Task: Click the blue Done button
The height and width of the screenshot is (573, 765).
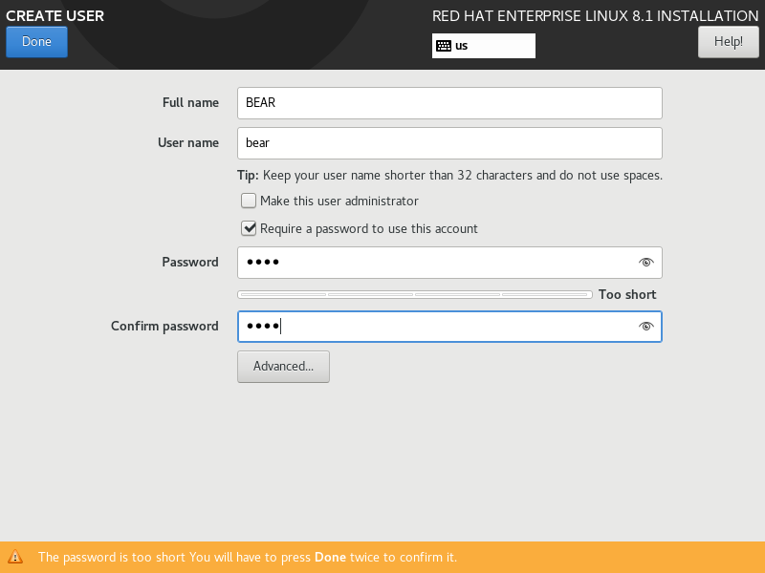Action: point(36,42)
